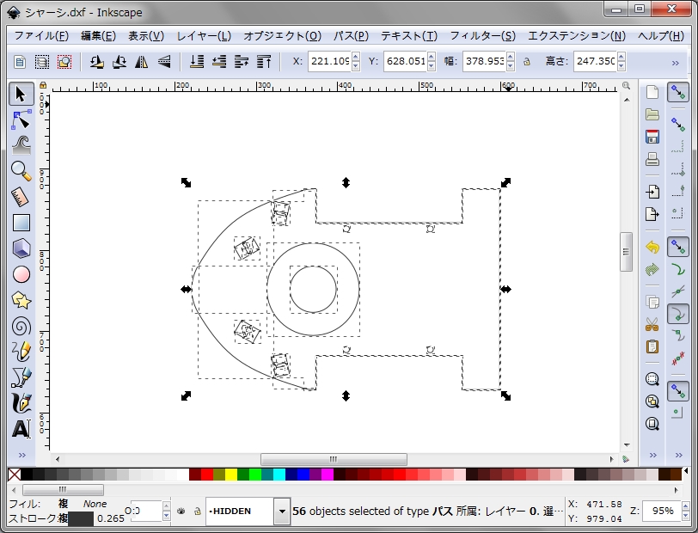Click the Undo arrow icon
This screenshot has height=533, width=698.
click(652, 247)
